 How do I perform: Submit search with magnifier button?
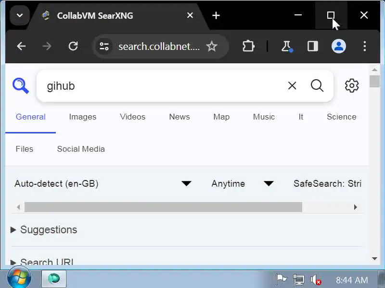(317, 86)
